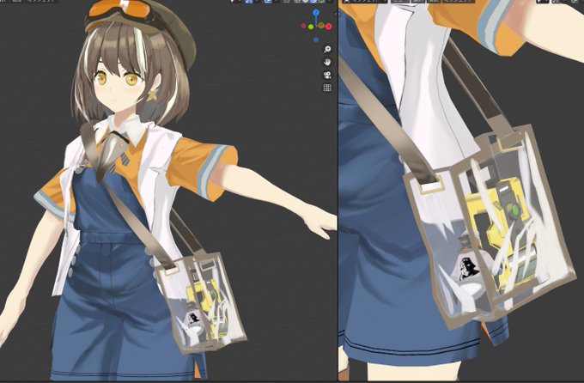Click the bright red X axis gizmo ball
This screenshot has width=584, height=383.
pyautogui.click(x=328, y=26)
